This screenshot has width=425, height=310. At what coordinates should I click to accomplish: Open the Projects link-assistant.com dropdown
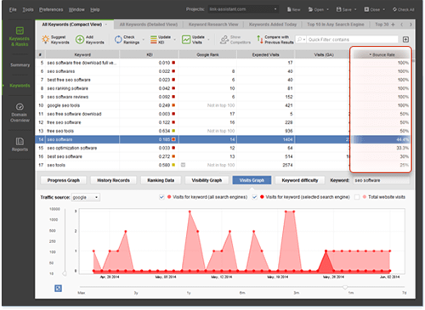[x=243, y=9]
